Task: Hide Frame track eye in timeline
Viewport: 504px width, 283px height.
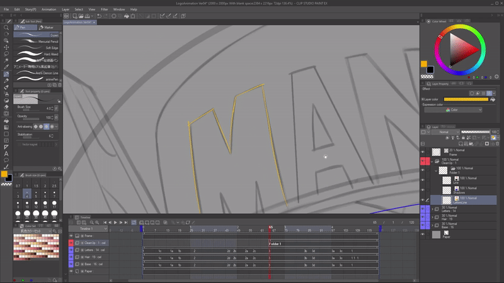Action: (x=71, y=236)
